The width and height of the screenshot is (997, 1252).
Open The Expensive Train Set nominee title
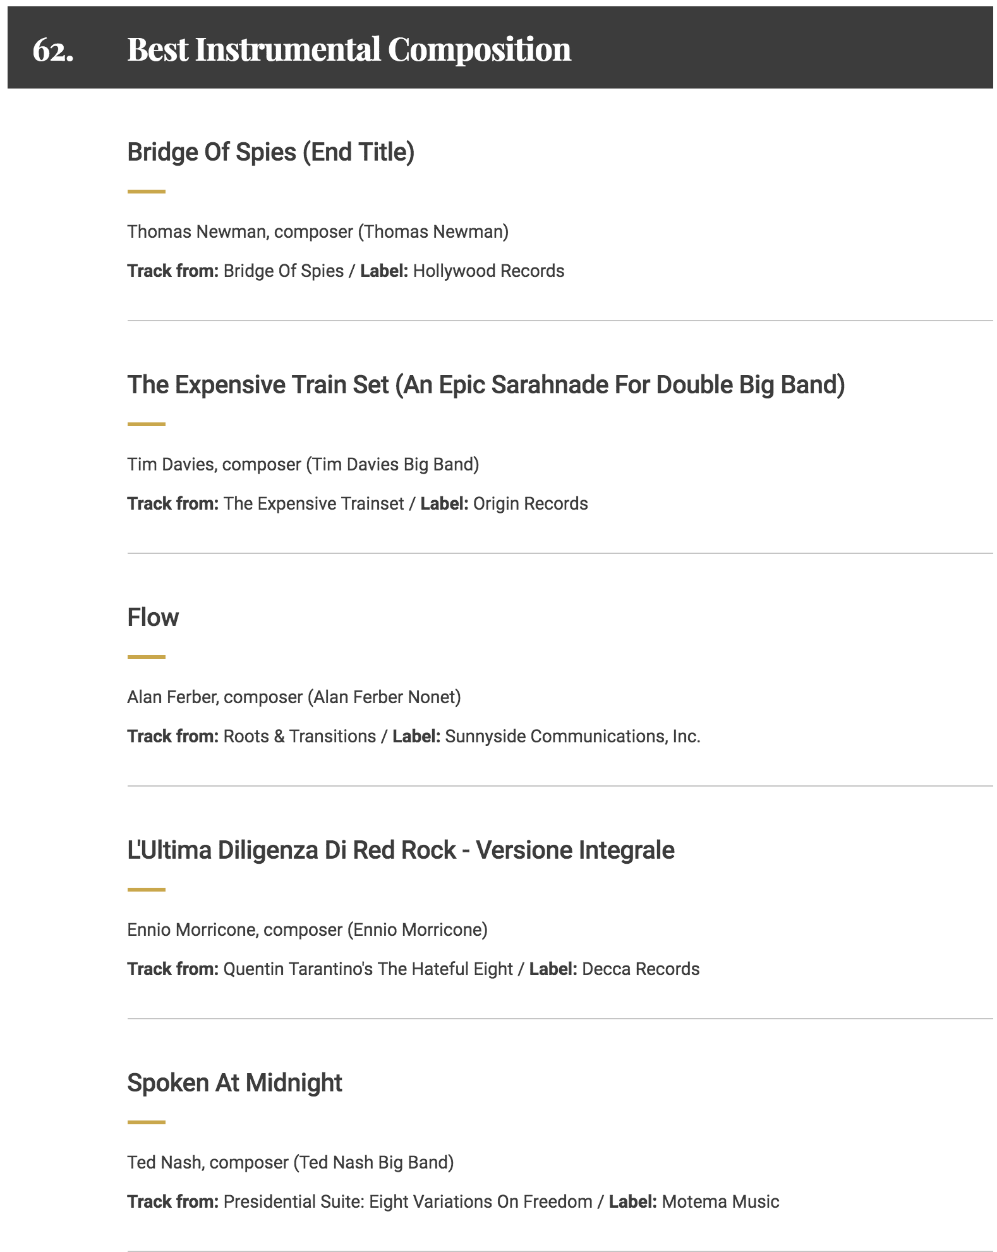point(485,385)
